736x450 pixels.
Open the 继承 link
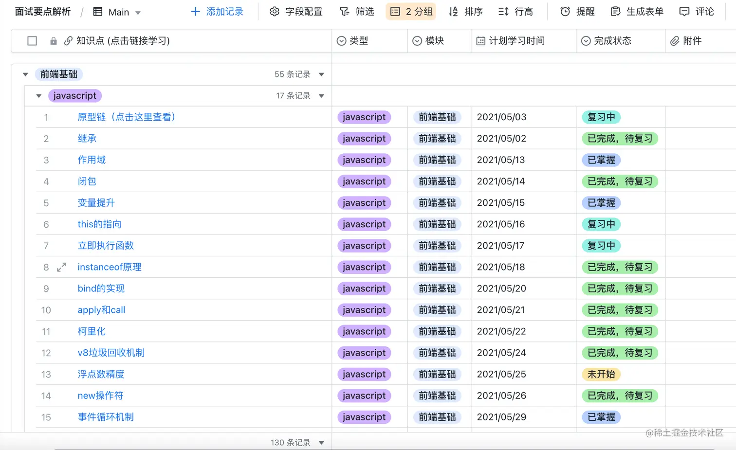click(x=87, y=139)
